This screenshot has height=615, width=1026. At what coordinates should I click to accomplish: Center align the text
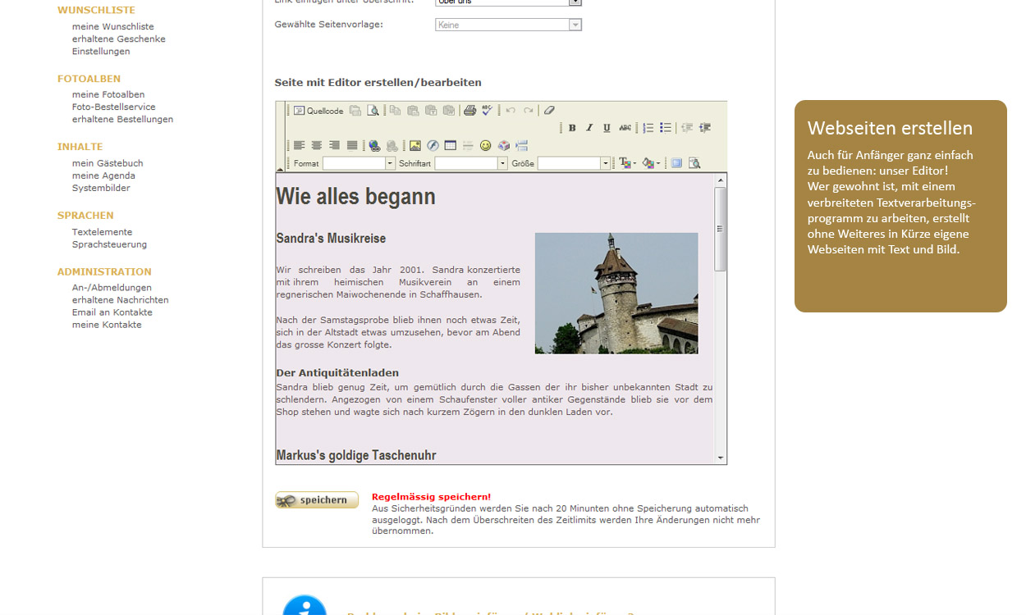317,146
